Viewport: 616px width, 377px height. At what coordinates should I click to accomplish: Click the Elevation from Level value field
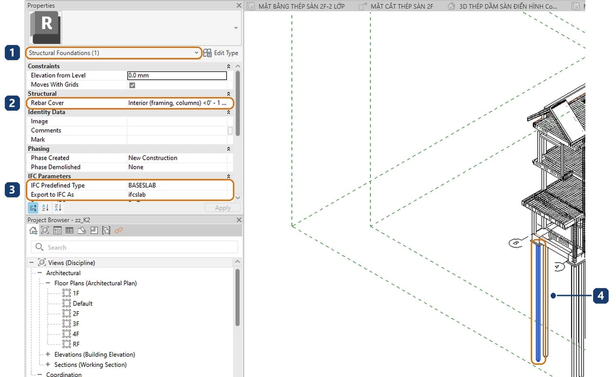177,75
